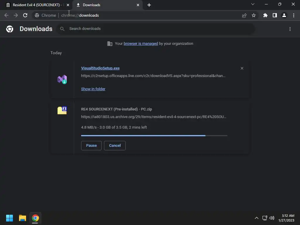Viewport: 300px width, 225px height.
Task: Open Downloads page more actions menu
Action: (290, 29)
